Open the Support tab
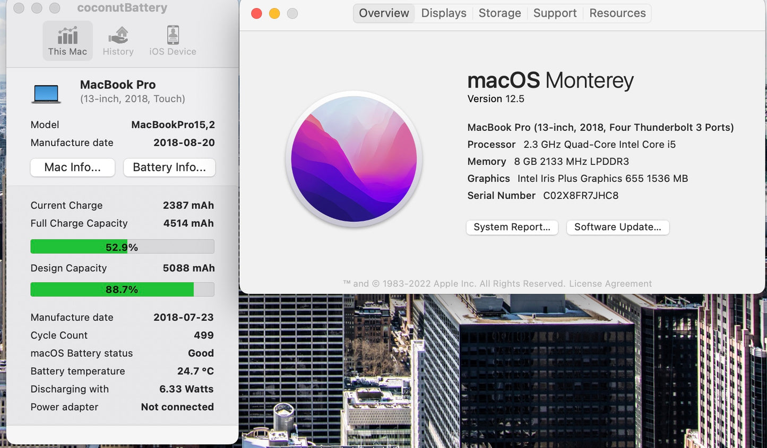The height and width of the screenshot is (448, 767). click(555, 13)
